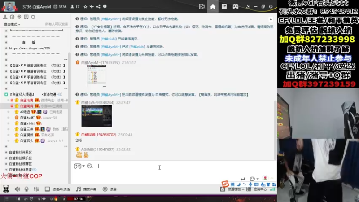The width and height of the screenshot is (359, 202).
Task: Click sender name 白鲨阿肯(194966702)
Action: [x=99, y=135]
